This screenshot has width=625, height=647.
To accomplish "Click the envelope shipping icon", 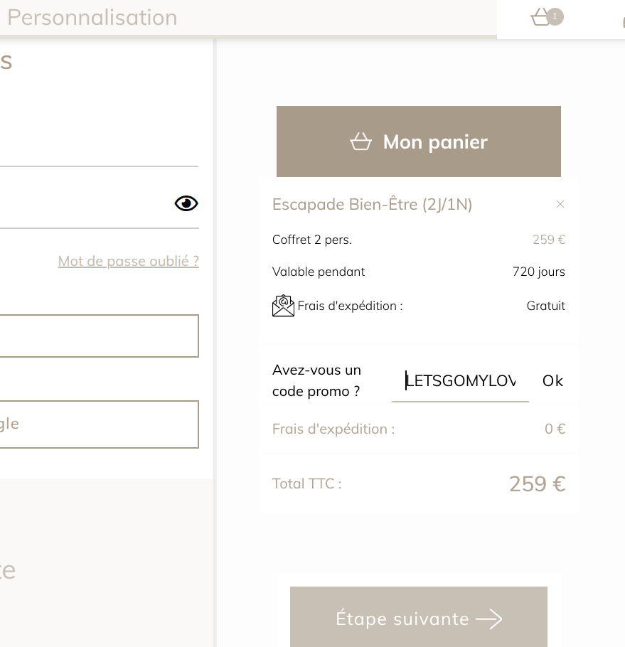I will click(x=283, y=306).
